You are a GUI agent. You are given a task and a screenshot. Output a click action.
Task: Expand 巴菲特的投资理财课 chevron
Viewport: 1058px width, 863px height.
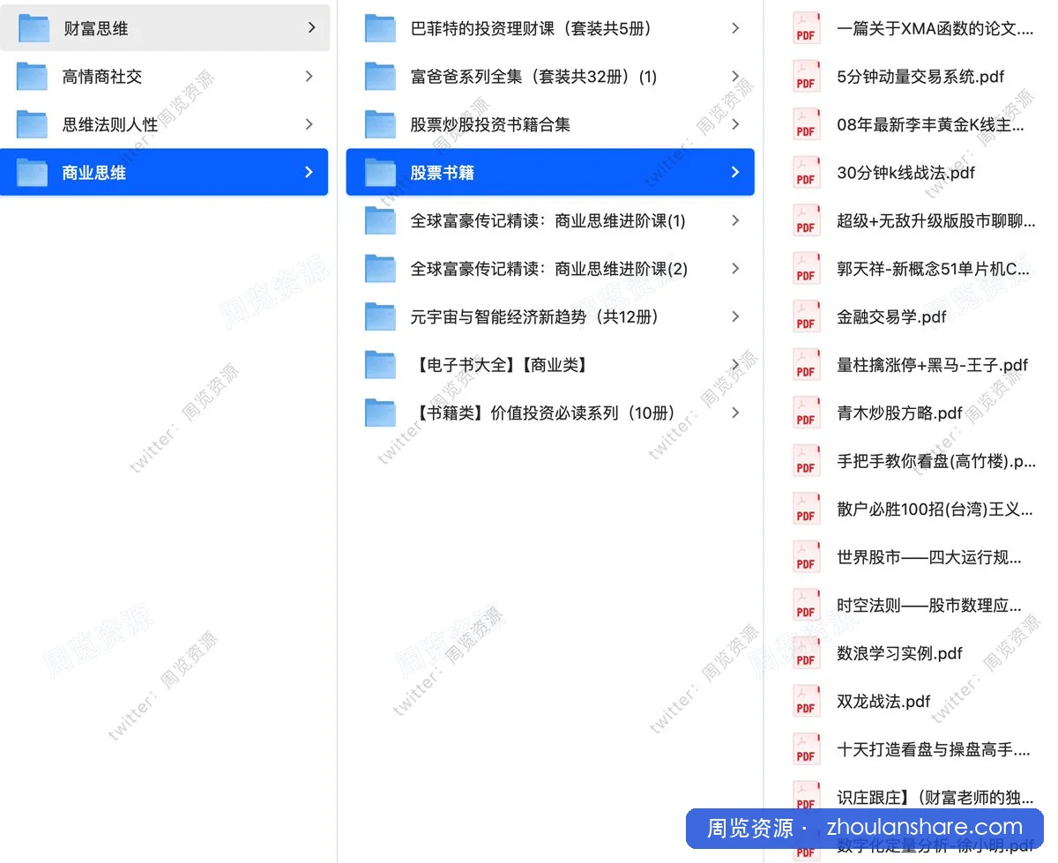click(x=735, y=28)
